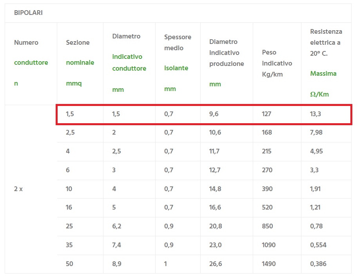Select the 1,91 resistance cell
Image resolution: width=359 pixels, height=279 pixels.
tap(315, 189)
